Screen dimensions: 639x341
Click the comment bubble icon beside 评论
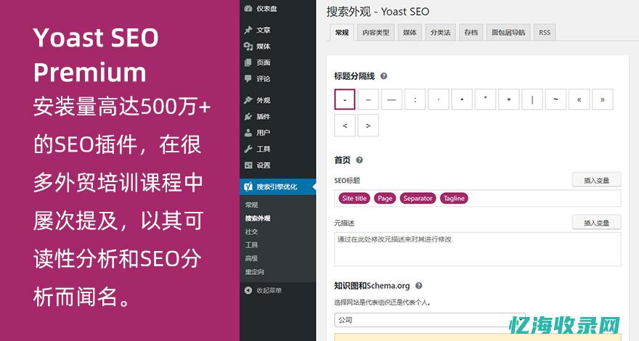(248, 78)
